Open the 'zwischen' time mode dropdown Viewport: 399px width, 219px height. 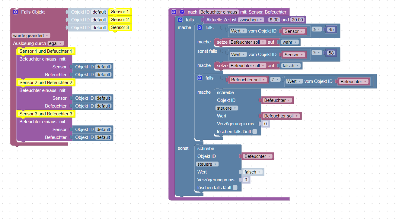(x=251, y=20)
